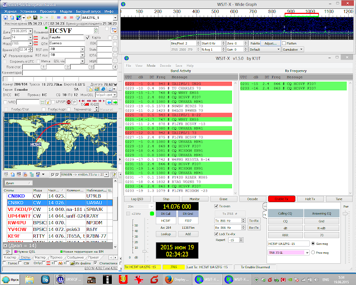Click the Start 'Пуск' button
Screen dimensions: 356x285
[11, 279]
